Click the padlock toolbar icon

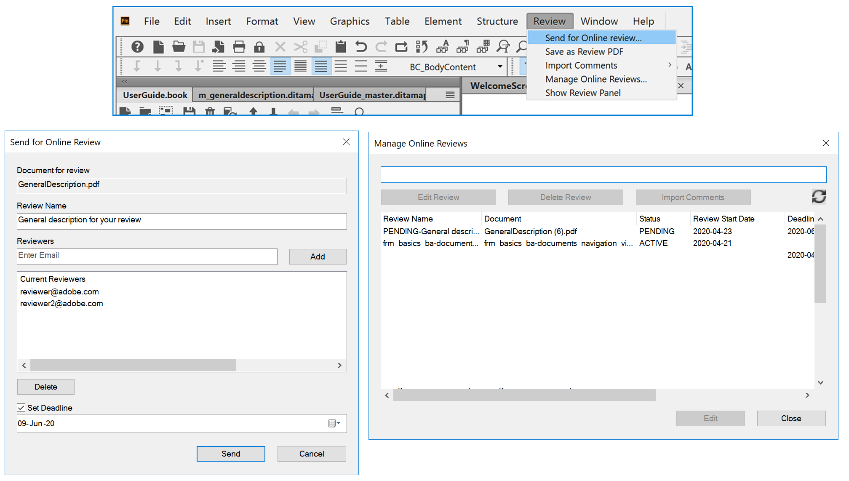pyautogui.click(x=259, y=46)
